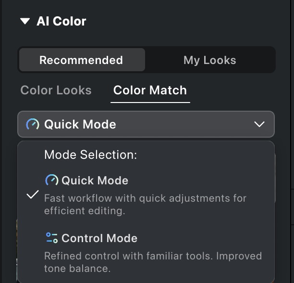The image size is (294, 283).
Task: Choose the Quick Mode option from the list
Action: [x=95, y=180]
